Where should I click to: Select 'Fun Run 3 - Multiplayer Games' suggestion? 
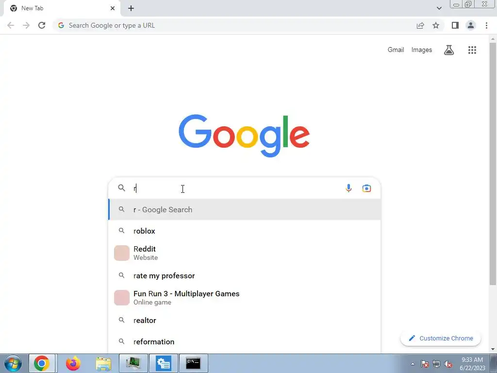[245, 298]
